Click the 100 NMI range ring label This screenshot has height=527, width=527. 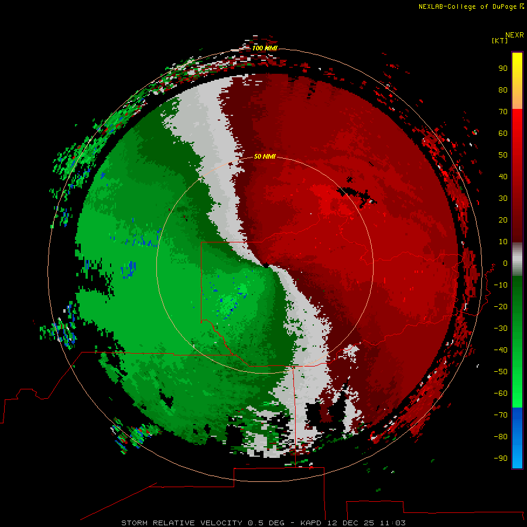click(x=265, y=48)
